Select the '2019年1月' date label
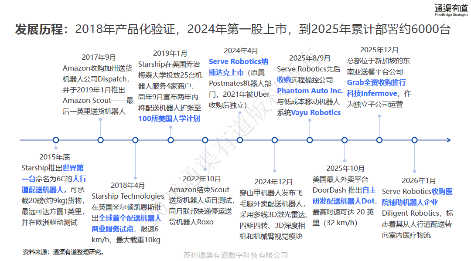 [x=170, y=53]
